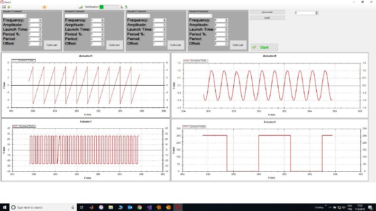Click Cycle Load button for Actuator3
This screenshot has width=376, height=211.
[x=175, y=45]
